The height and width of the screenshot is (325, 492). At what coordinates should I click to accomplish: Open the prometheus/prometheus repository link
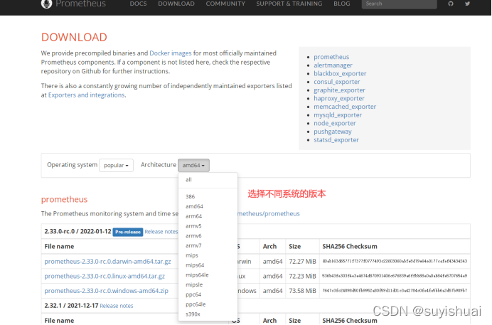[269, 214]
